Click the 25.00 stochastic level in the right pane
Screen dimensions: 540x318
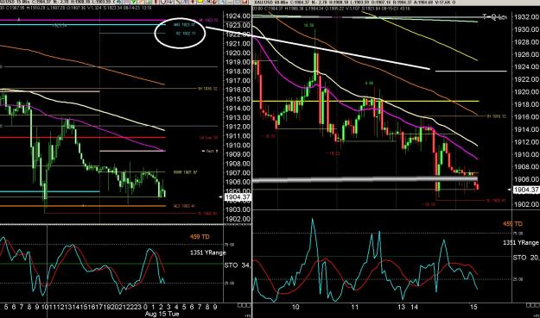tap(518, 279)
